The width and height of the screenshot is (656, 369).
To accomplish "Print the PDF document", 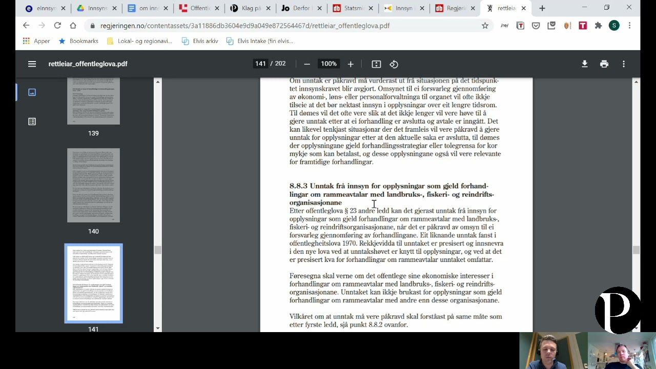I will (604, 64).
